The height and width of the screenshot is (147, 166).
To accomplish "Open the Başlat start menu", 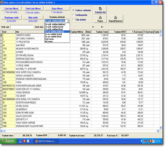I will tap(8, 141).
